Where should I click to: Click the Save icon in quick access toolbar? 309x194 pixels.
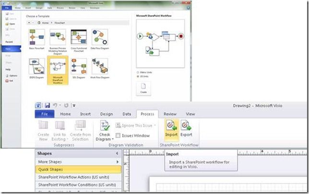coord(48,105)
